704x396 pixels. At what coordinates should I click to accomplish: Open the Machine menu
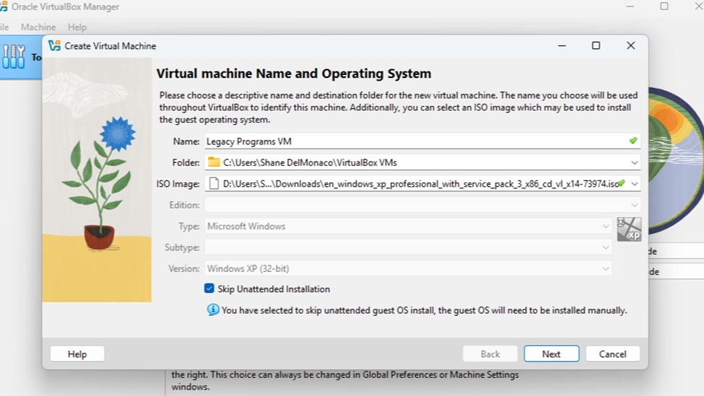pos(38,27)
